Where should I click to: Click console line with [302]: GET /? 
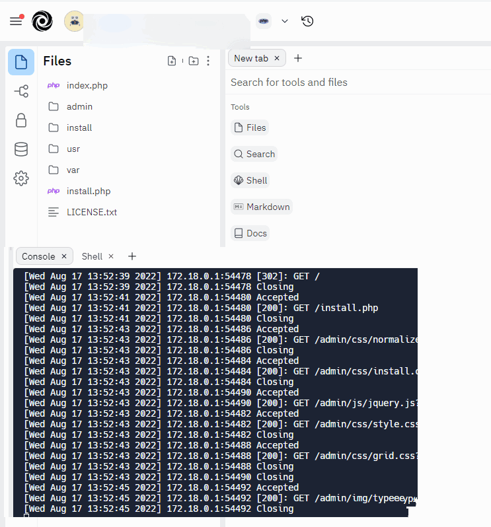[172, 276]
